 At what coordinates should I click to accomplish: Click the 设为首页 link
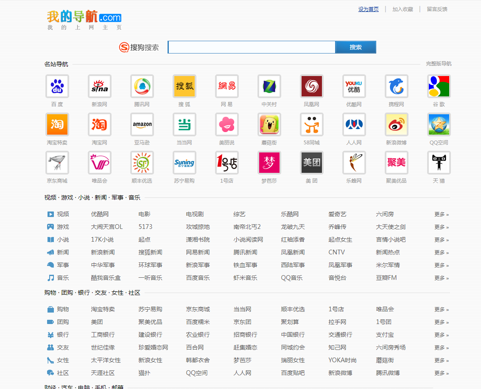[369, 9]
